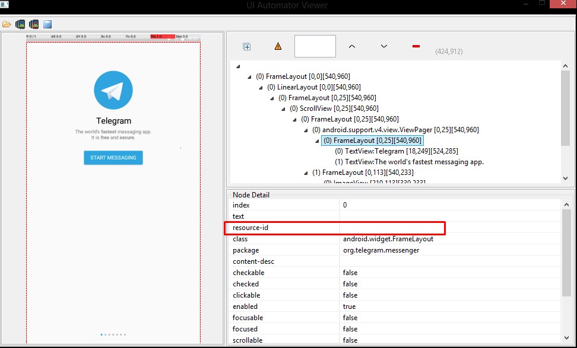This screenshot has height=348, width=577.
Task: Click the 'content-desc' property row
Action: (395, 261)
